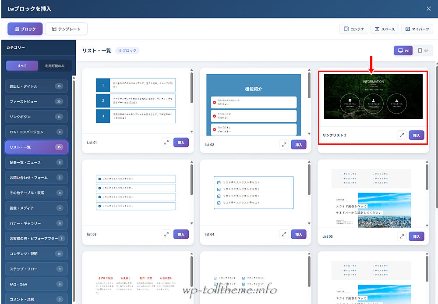Viewport: 438px width, 304px height.
Task: Select 記事一覧・ニュース category
Action: pos(36,162)
